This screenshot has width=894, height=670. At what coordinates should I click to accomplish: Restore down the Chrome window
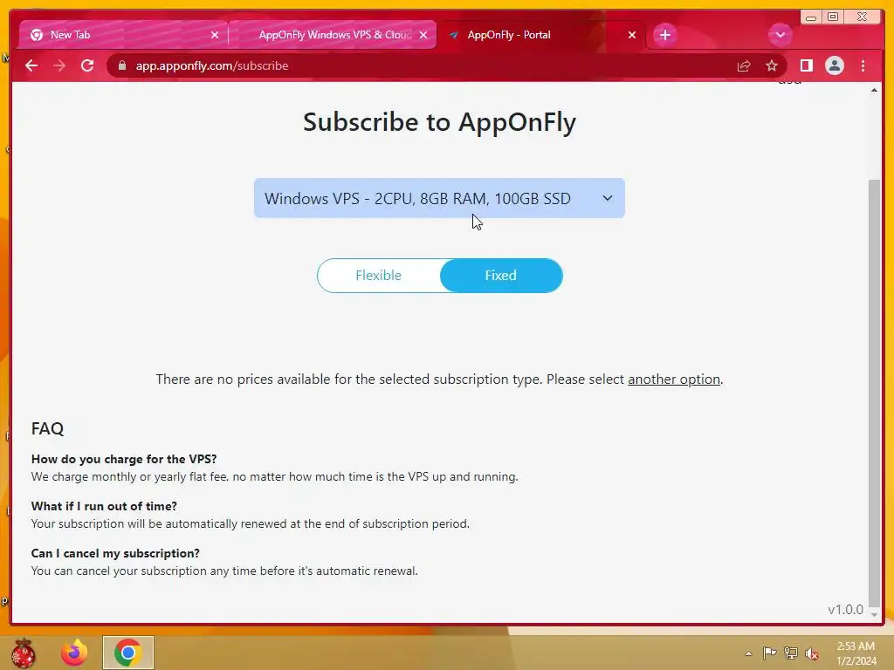pyautogui.click(x=833, y=17)
